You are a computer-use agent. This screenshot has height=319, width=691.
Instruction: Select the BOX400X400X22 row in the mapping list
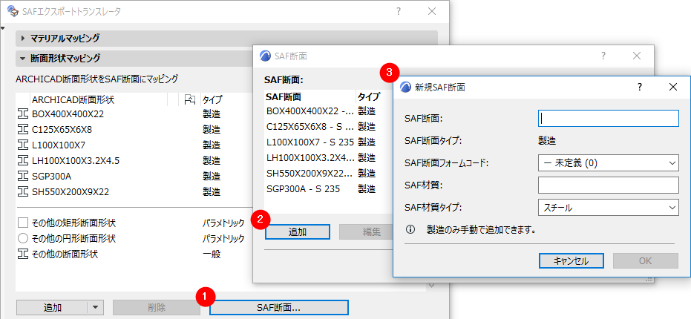[133, 114]
